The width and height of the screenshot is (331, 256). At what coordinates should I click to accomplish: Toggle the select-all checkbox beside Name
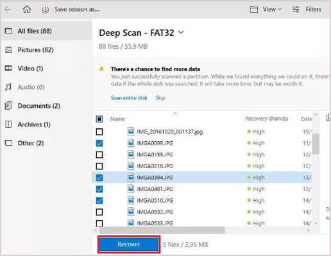(x=99, y=119)
